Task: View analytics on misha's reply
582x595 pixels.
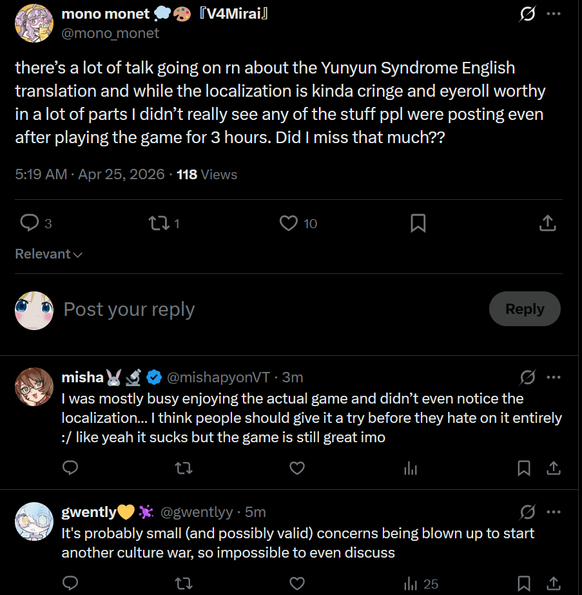Action: pyautogui.click(x=411, y=468)
